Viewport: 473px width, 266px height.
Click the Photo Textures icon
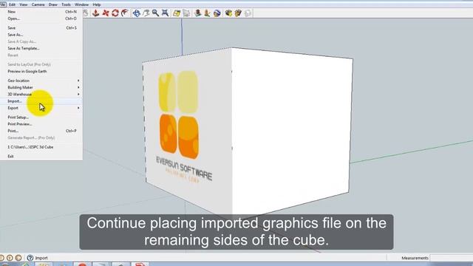point(207,13)
